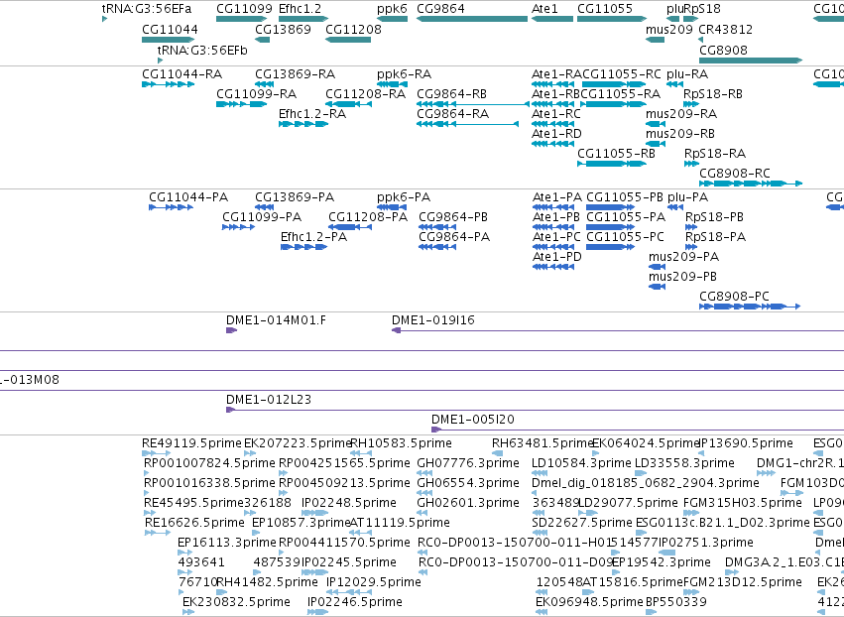The width and height of the screenshot is (844, 617).
Task: Click the Efhc1.2 gene name
Action: pos(300,9)
